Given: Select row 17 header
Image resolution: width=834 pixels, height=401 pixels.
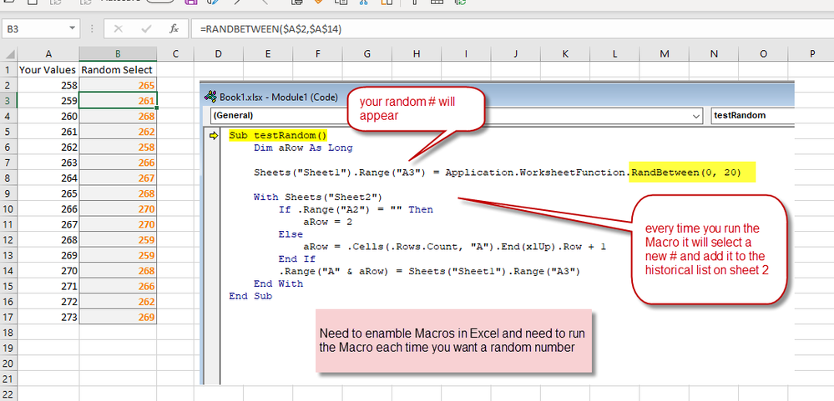Looking at the screenshot, I should pos(8,317).
